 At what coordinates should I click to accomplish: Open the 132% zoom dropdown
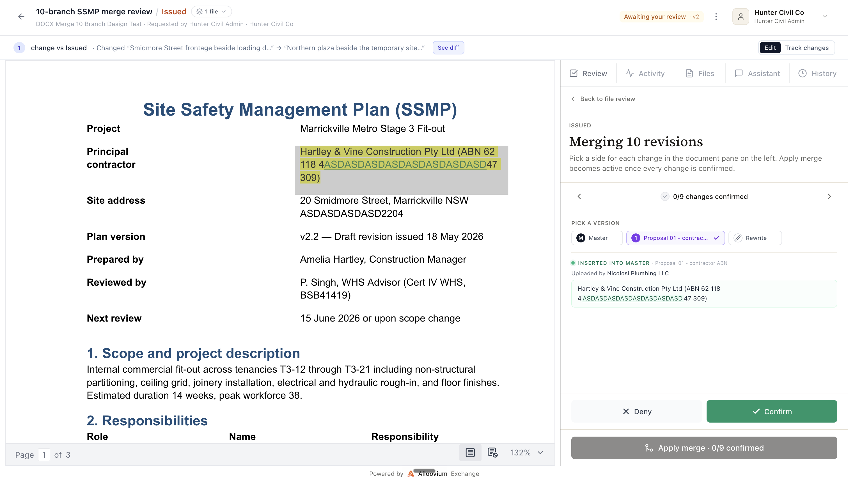527,453
